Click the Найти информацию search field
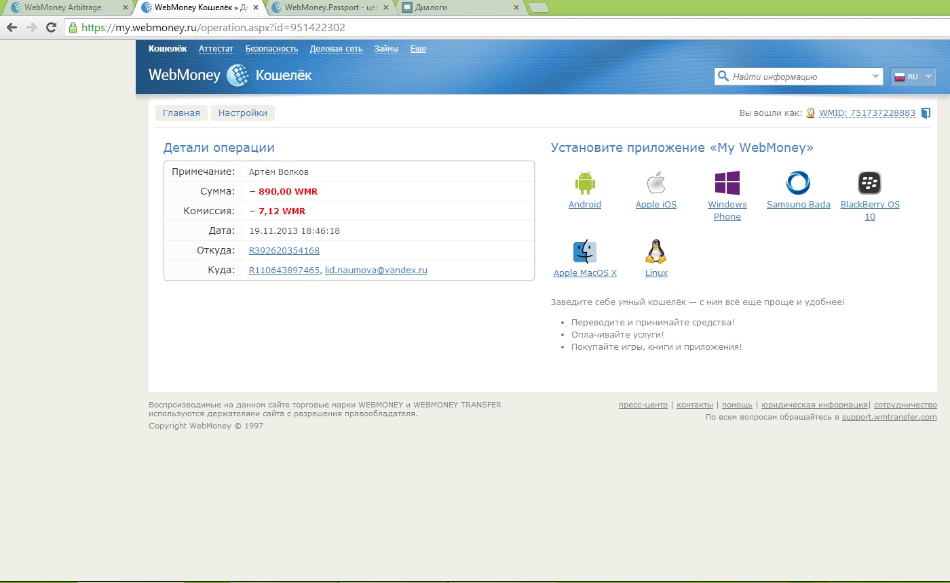Screen dimensions: 950x583 [x=799, y=77]
